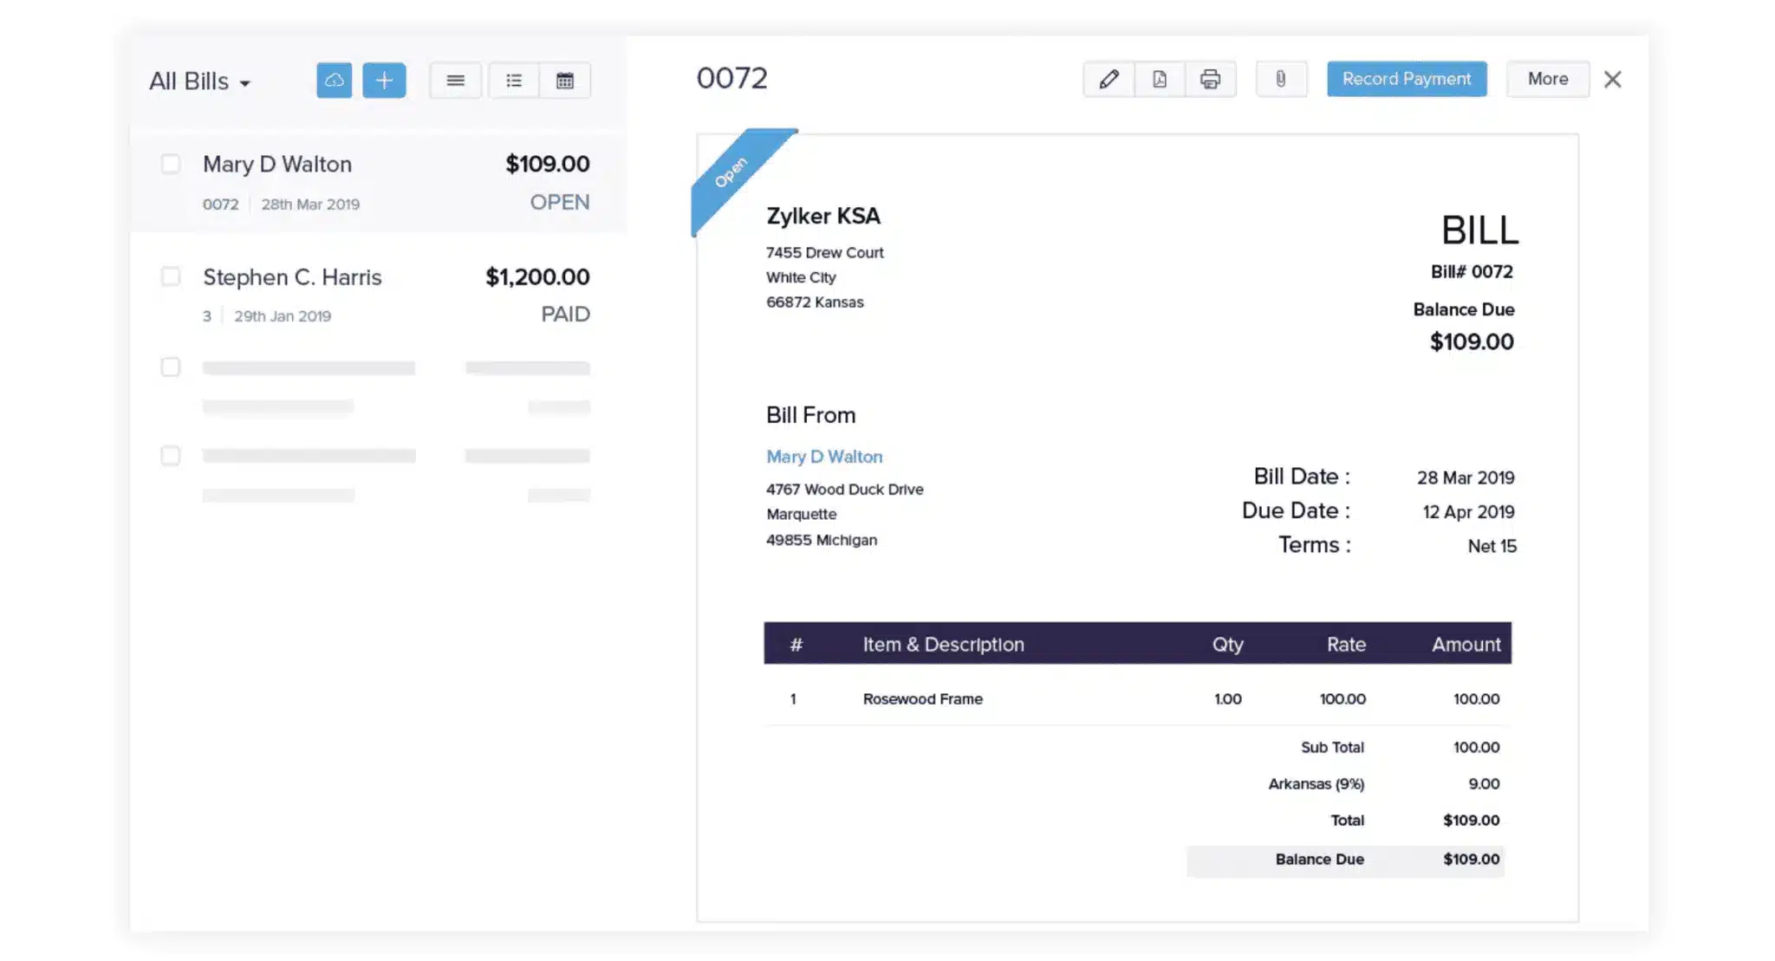
Task: Click the Bill# 0072 text
Action: click(1472, 271)
